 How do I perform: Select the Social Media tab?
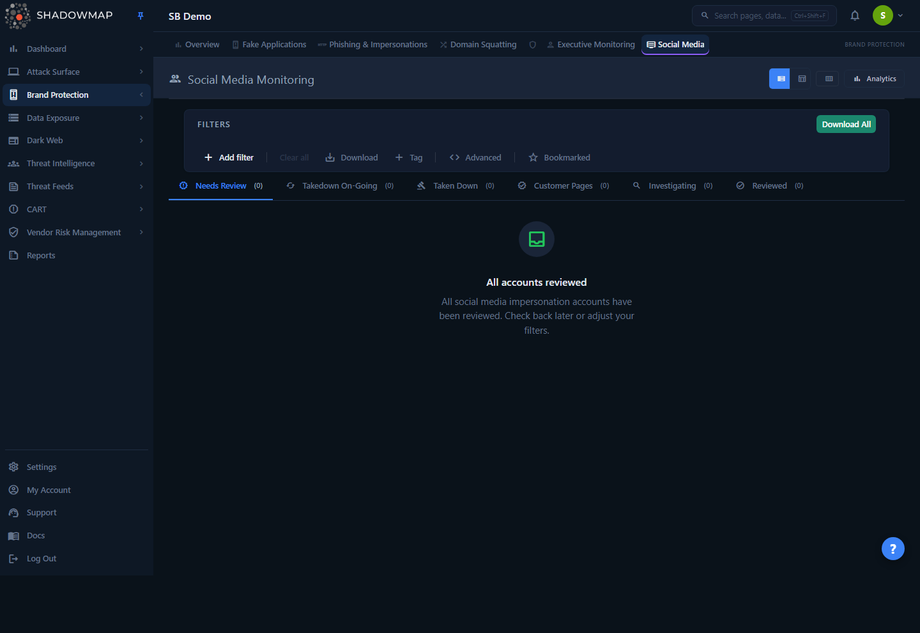675,45
